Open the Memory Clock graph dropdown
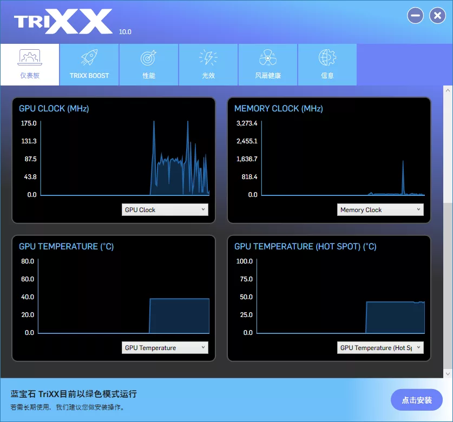 click(380, 210)
